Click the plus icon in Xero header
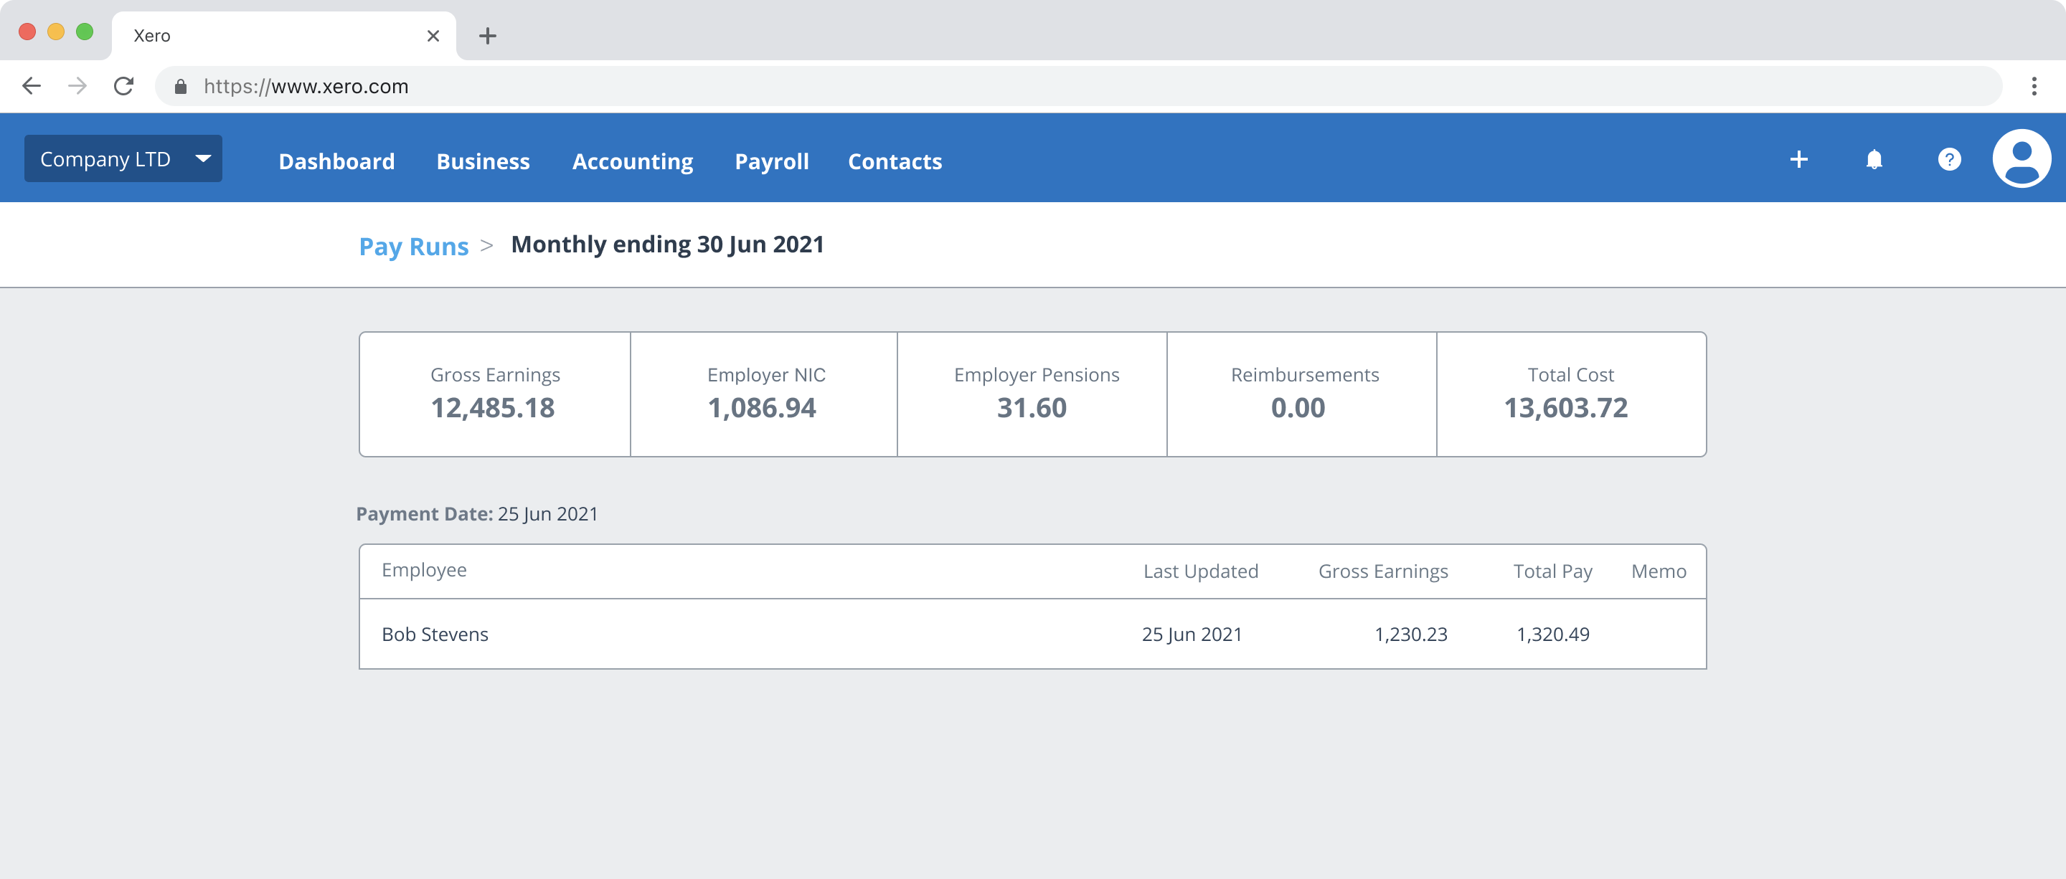 [1798, 159]
